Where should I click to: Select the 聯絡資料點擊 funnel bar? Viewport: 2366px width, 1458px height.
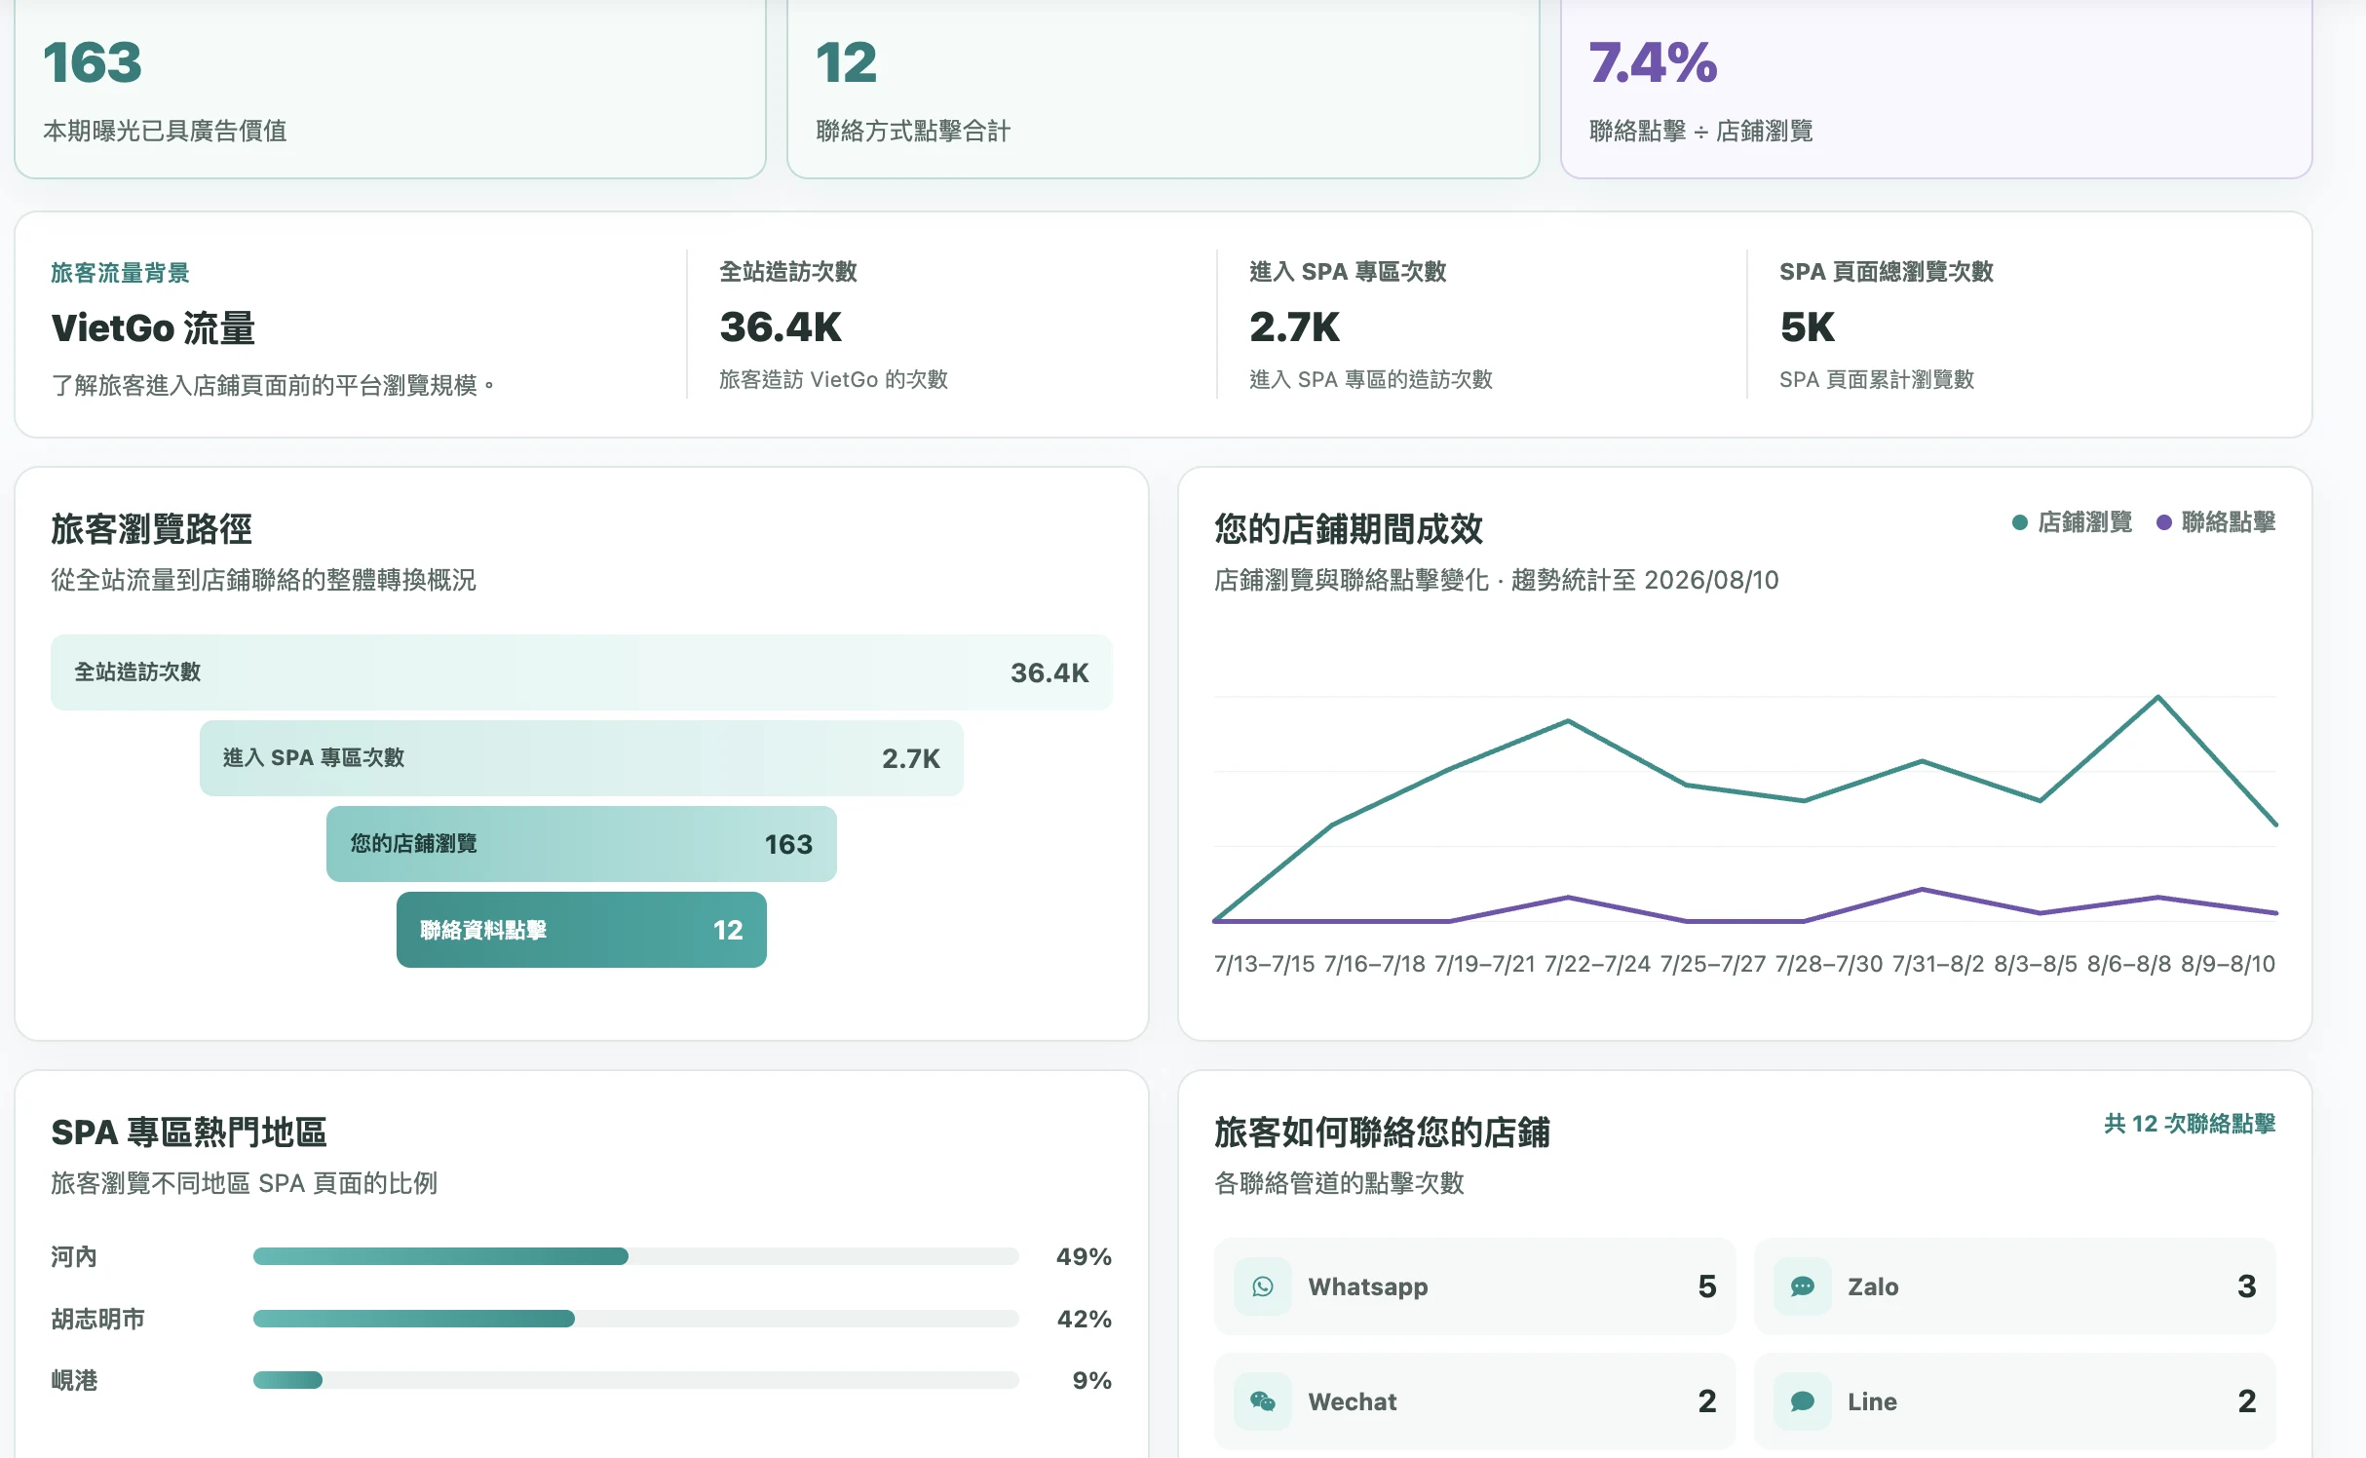pyautogui.click(x=581, y=930)
